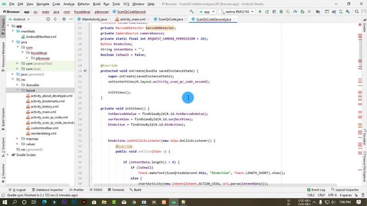
Task: Open the VCS menu
Action: coord(126,4)
